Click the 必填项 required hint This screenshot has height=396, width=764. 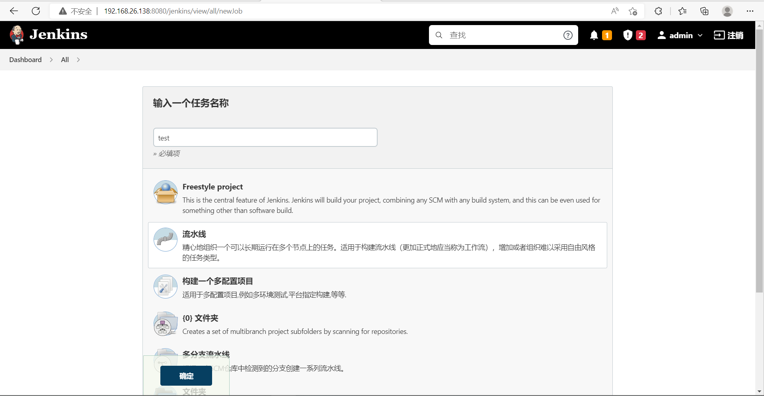167,154
